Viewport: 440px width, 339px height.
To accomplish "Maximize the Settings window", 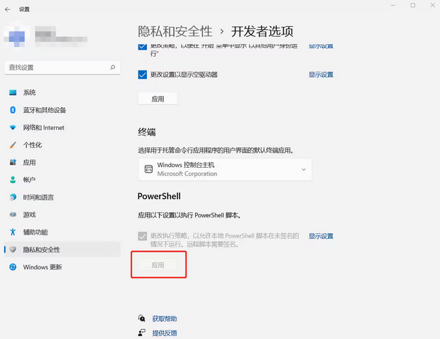I will [x=413, y=6].
